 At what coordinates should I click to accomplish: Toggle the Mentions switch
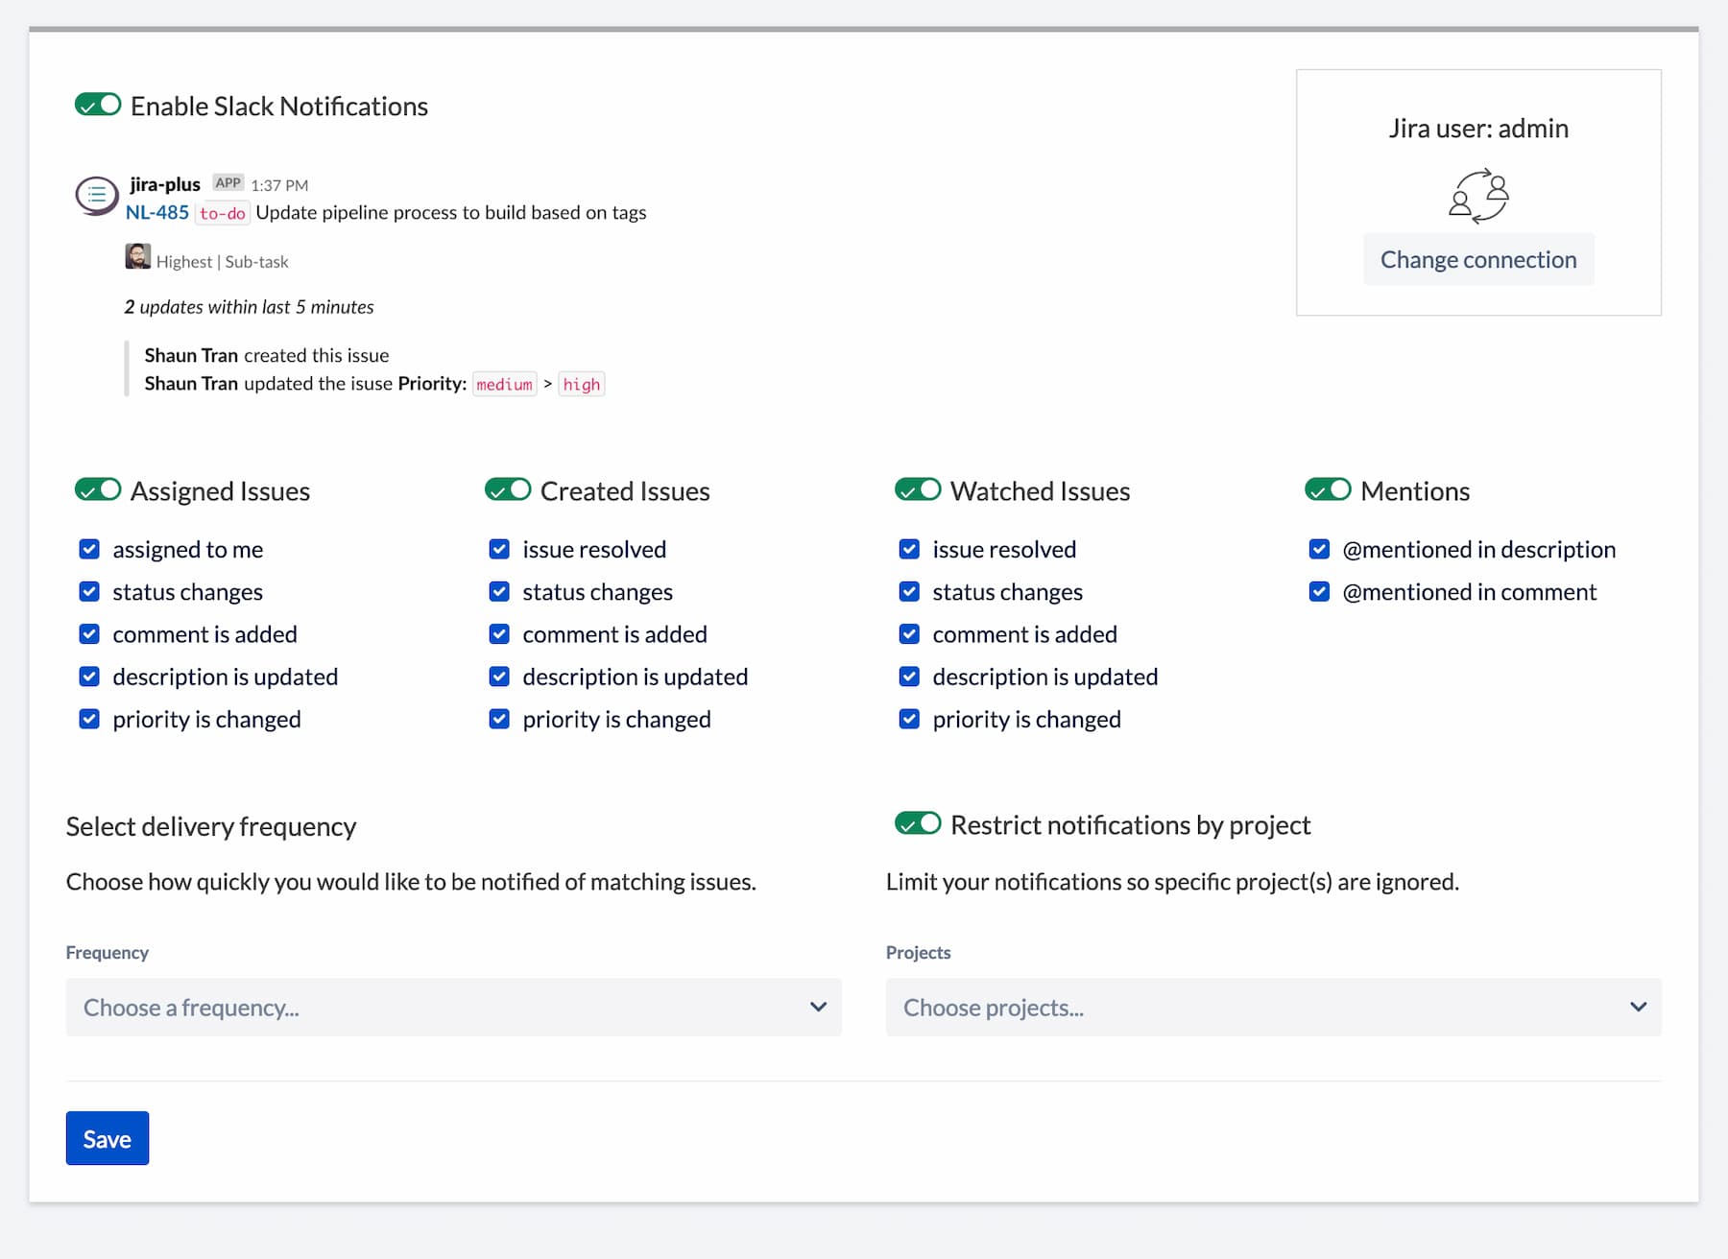[x=1328, y=490]
